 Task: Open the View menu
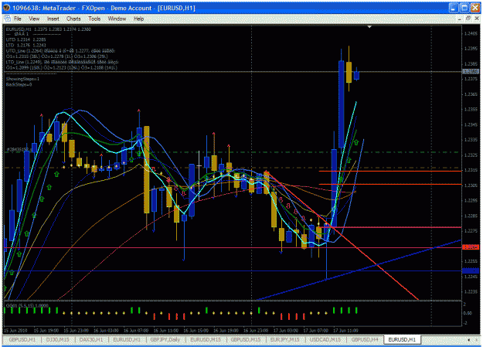[34, 19]
